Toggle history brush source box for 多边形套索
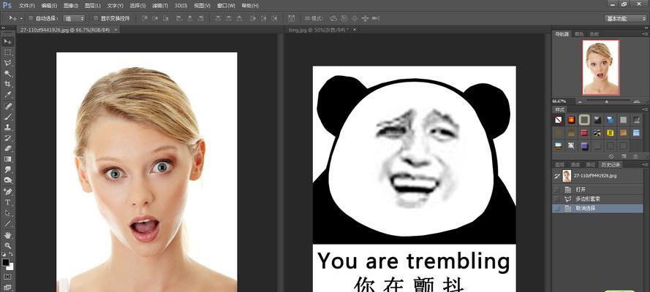 pos(556,199)
